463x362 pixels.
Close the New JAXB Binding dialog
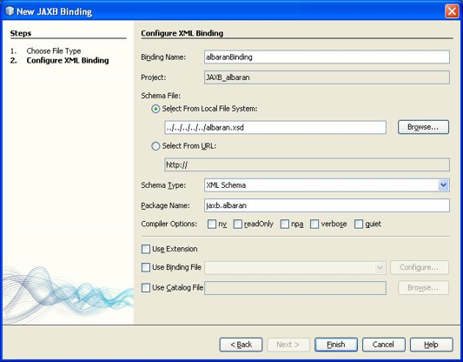[452, 11]
